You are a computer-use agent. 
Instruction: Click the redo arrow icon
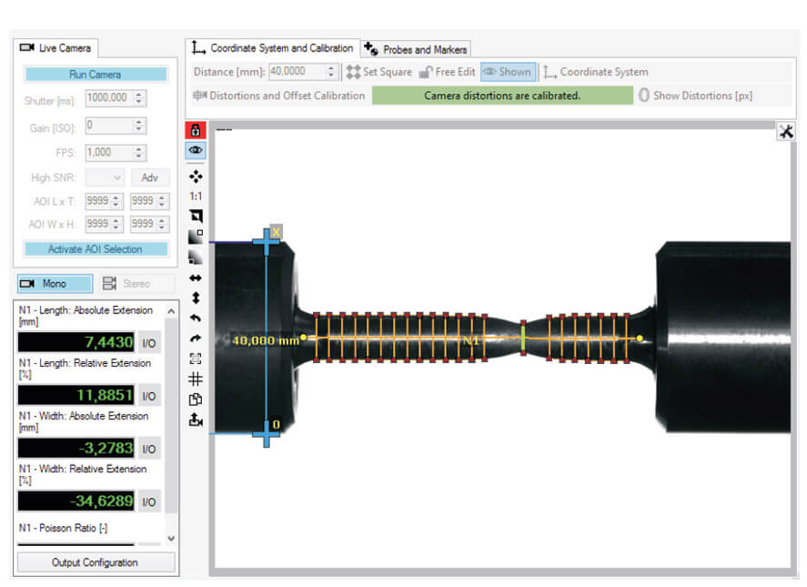pos(196,339)
